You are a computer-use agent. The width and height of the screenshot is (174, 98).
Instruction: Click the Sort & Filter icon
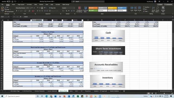153,8
